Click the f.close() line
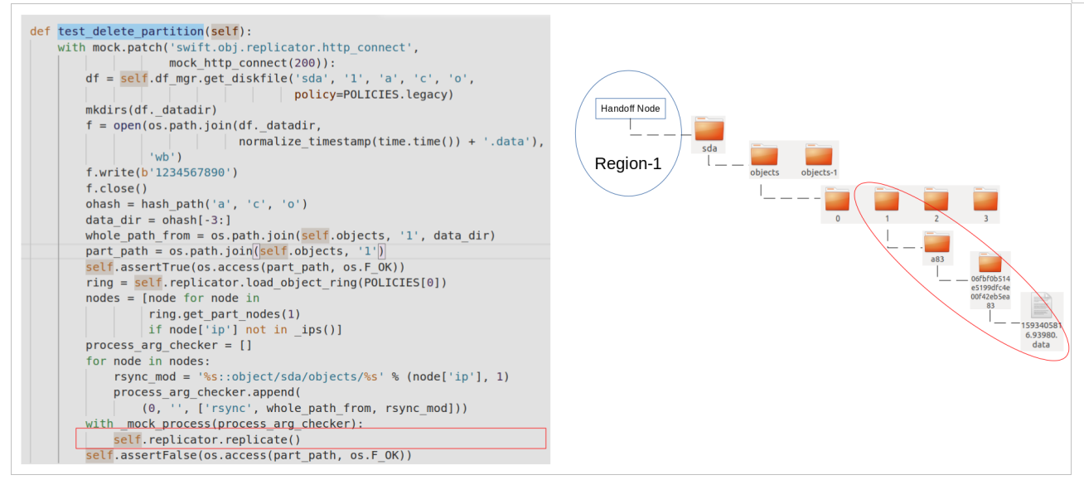The image size is (1084, 480). coord(117,188)
